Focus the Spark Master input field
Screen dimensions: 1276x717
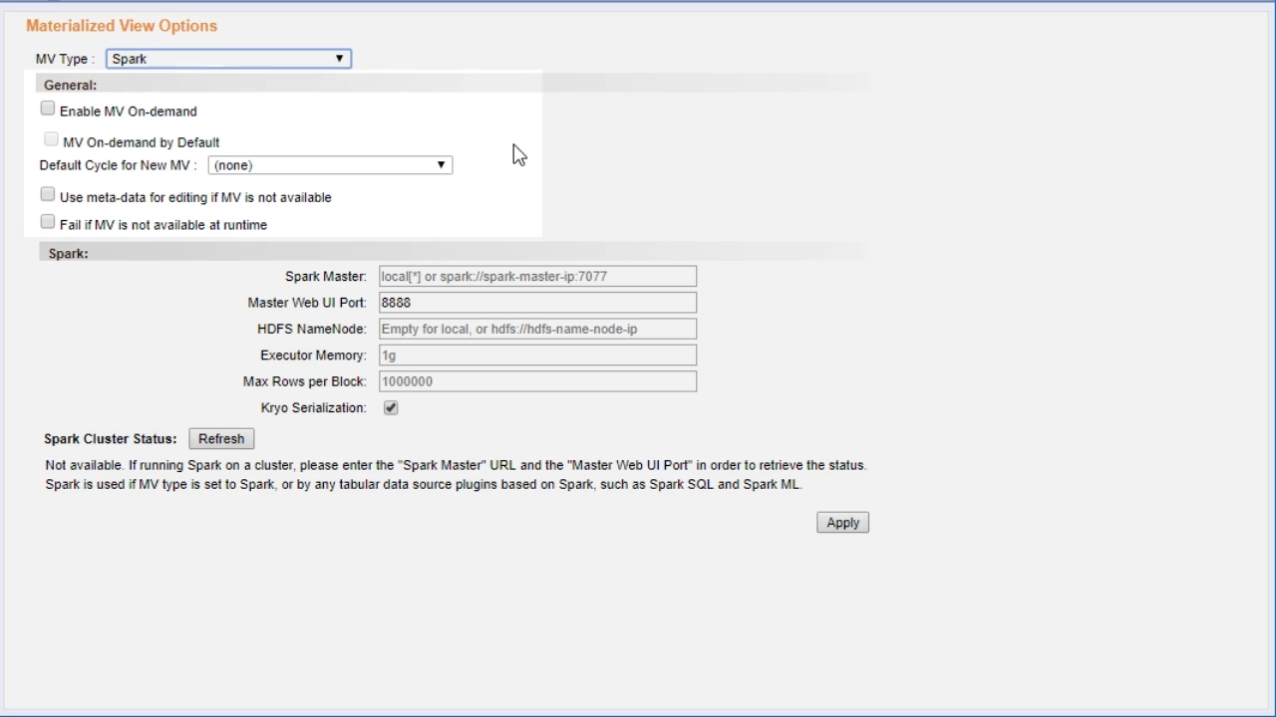[537, 277]
